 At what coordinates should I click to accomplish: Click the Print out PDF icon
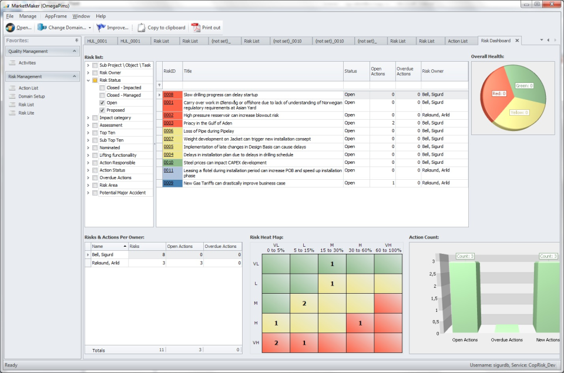(196, 28)
